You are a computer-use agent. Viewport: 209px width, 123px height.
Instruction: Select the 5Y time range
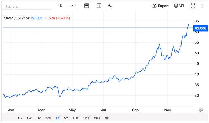pyautogui.click(x=66, y=118)
